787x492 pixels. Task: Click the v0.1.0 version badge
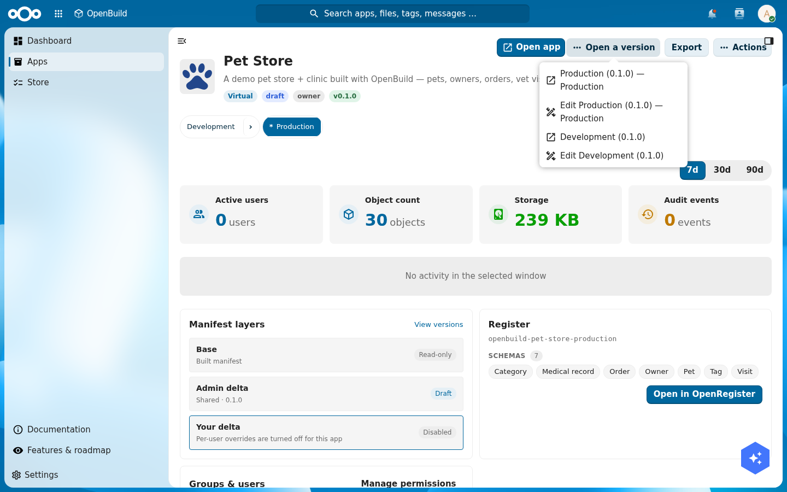344,96
